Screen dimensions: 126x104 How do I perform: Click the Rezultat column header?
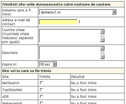pyautogui.click(x=78, y=77)
